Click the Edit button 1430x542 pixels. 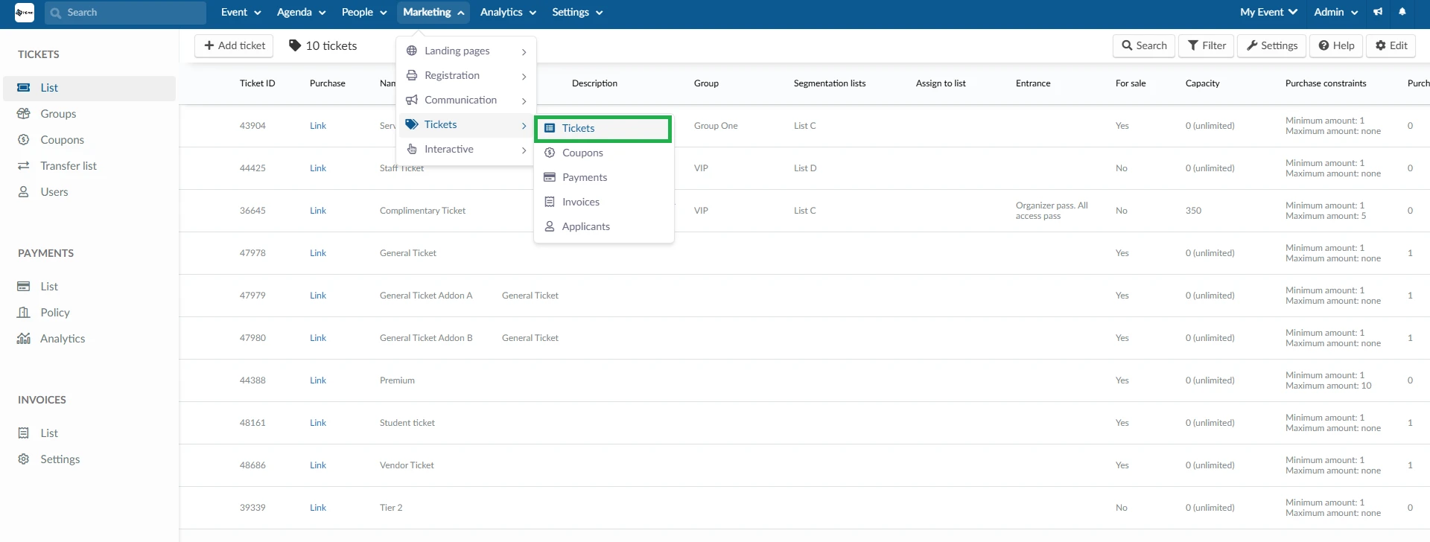click(1391, 45)
